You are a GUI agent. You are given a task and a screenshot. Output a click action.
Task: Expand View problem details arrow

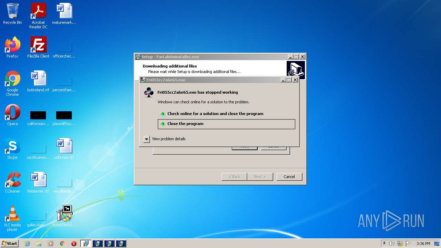click(147, 139)
